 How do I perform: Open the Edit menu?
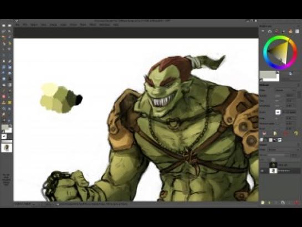25,24
